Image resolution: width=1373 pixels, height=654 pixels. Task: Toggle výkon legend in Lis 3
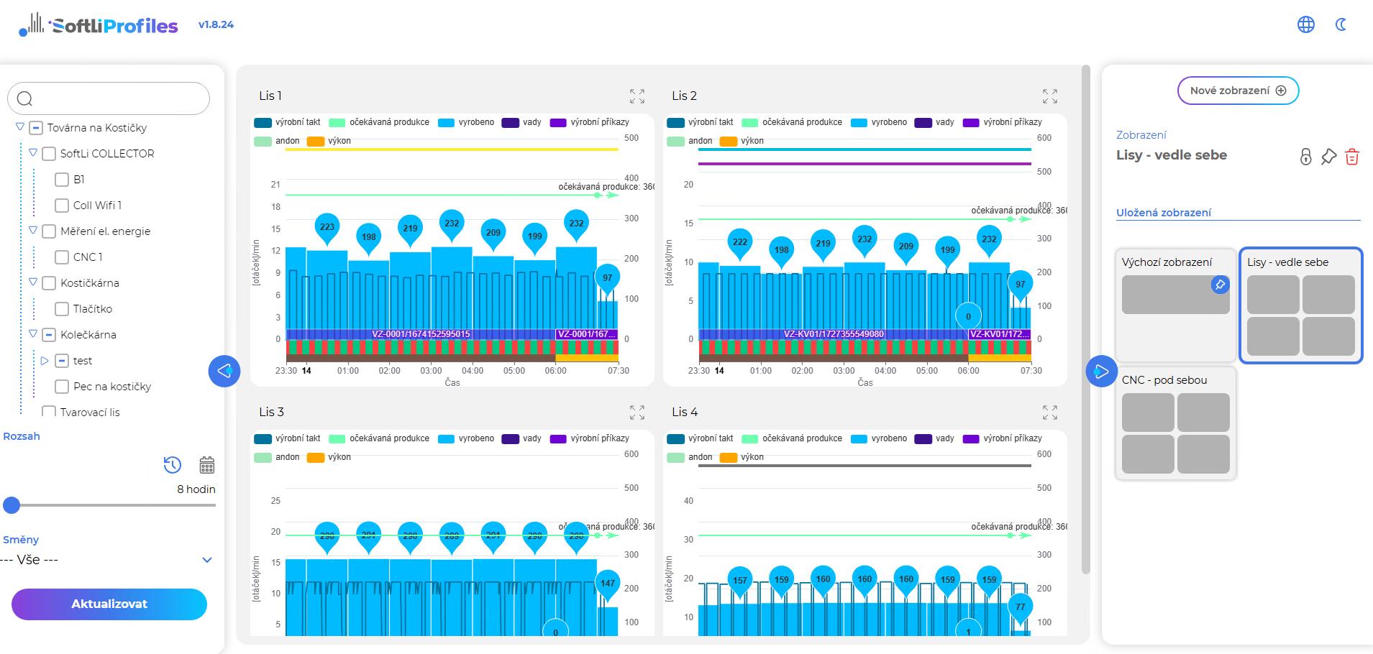click(x=329, y=457)
